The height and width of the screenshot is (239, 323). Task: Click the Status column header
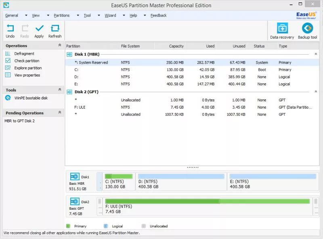pos(262,46)
